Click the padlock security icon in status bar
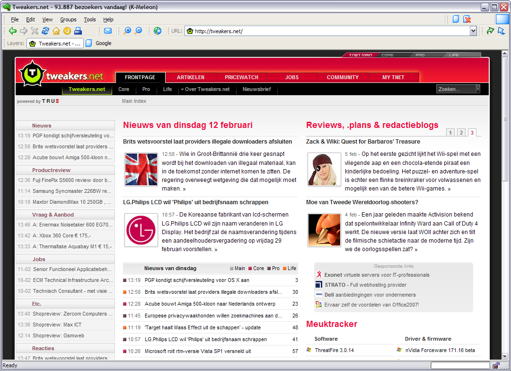 [496, 365]
